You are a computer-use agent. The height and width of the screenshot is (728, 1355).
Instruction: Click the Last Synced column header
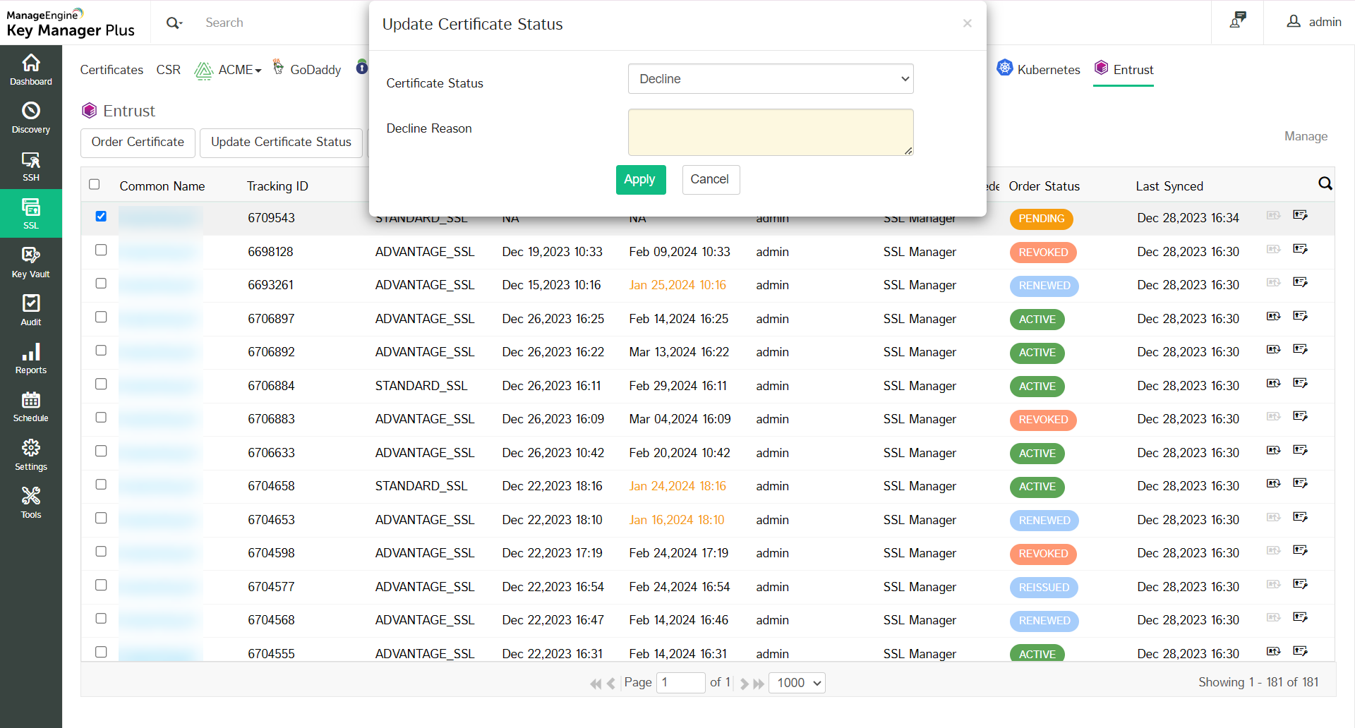click(x=1169, y=186)
